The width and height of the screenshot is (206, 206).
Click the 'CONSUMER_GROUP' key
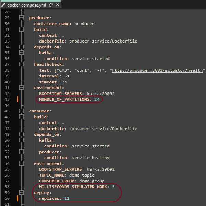click(x=57, y=181)
